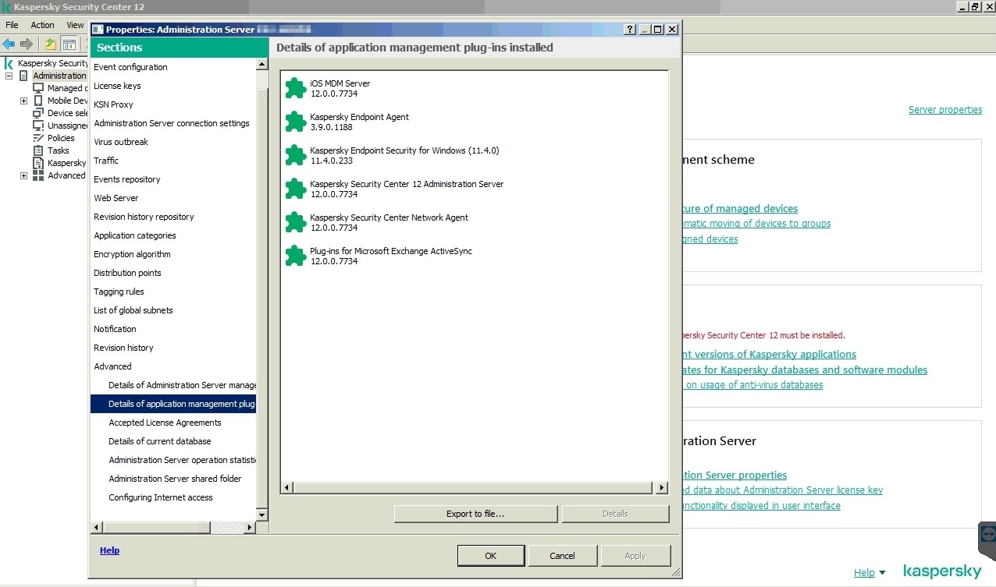Click the Sections list scroll down arrow
This screenshot has width=996, height=587.
pos(262,515)
